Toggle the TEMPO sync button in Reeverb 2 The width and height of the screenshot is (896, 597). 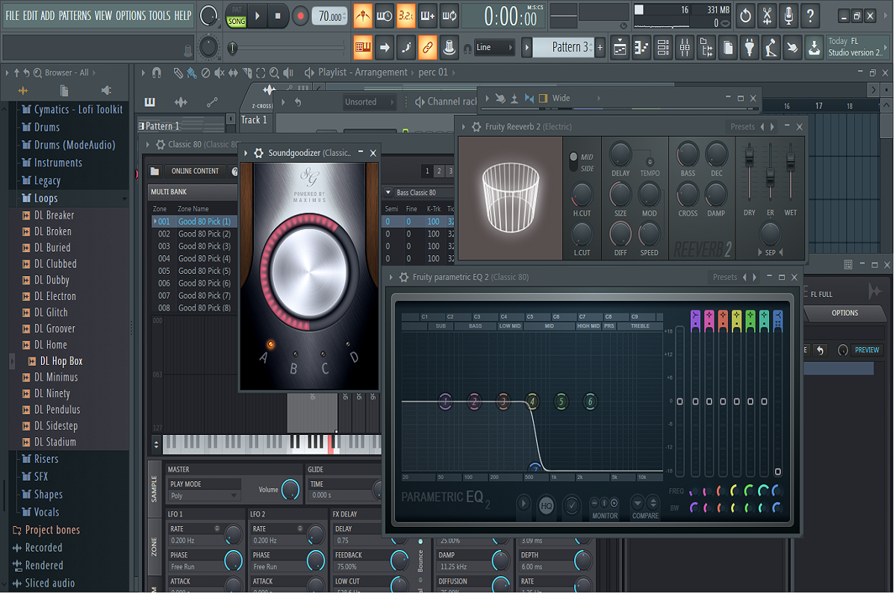(x=650, y=162)
